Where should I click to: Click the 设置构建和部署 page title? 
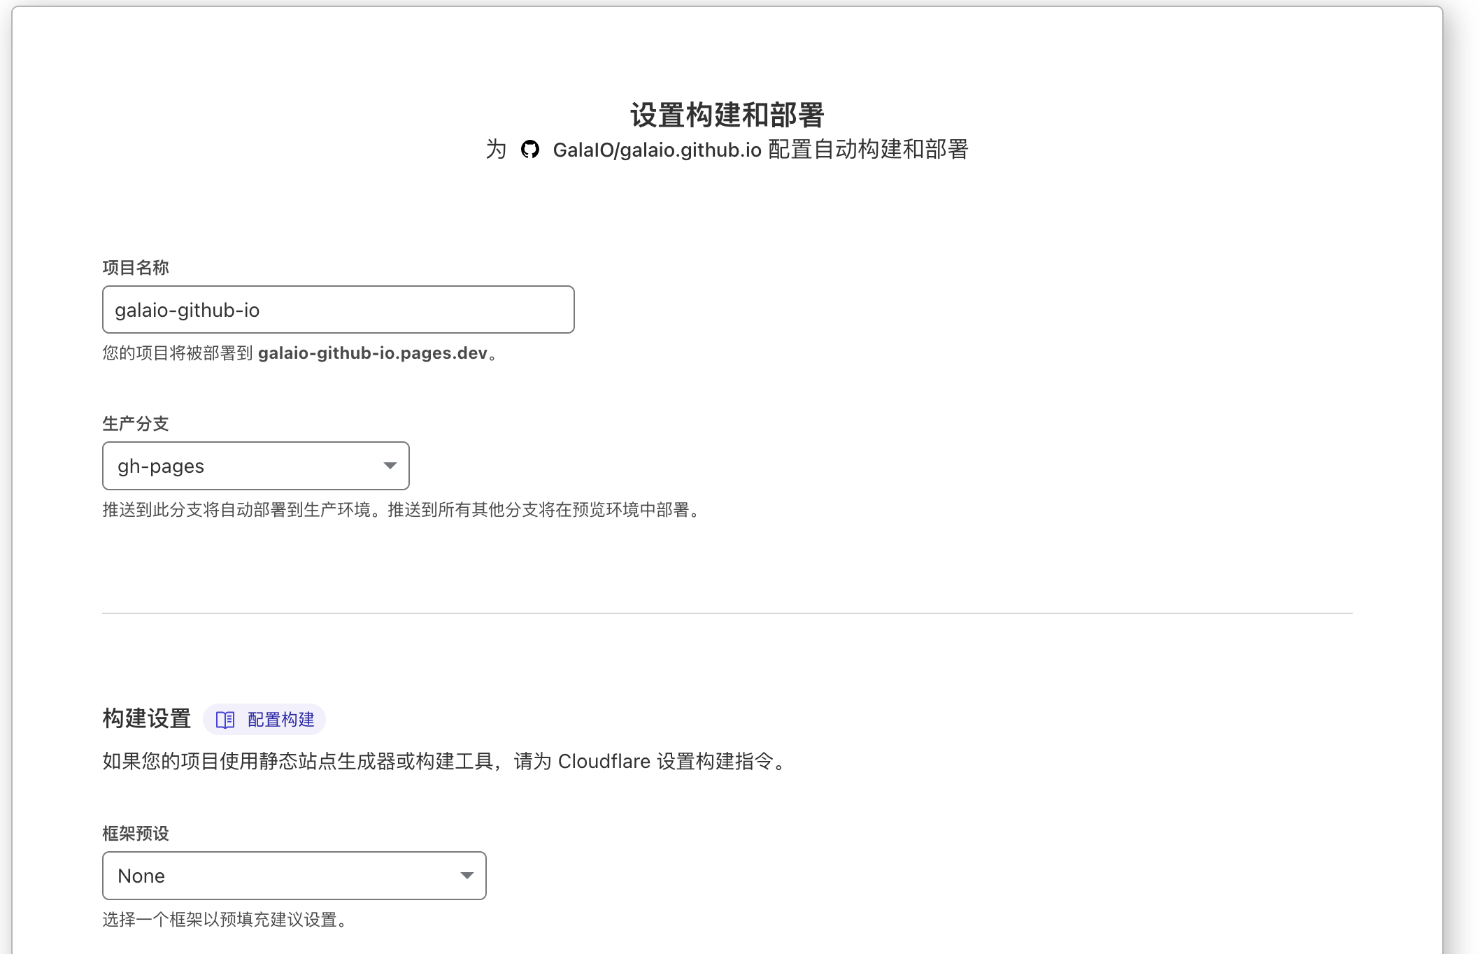pos(727,115)
